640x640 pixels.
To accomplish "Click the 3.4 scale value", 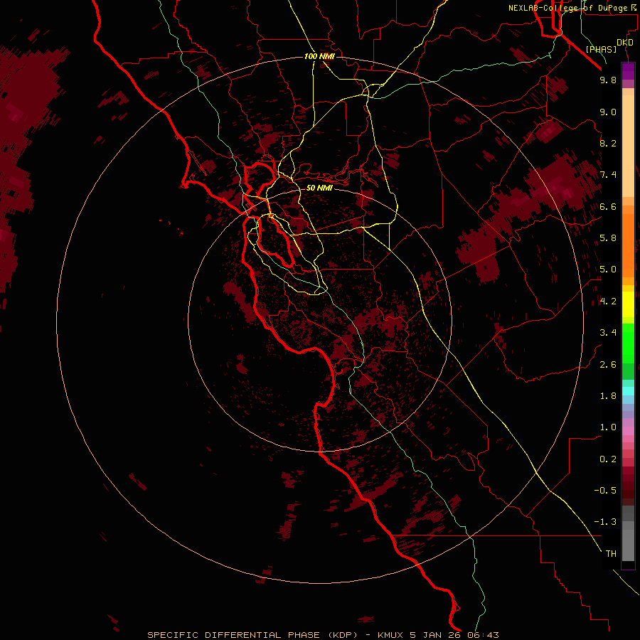I will click(x=608, y=333).
